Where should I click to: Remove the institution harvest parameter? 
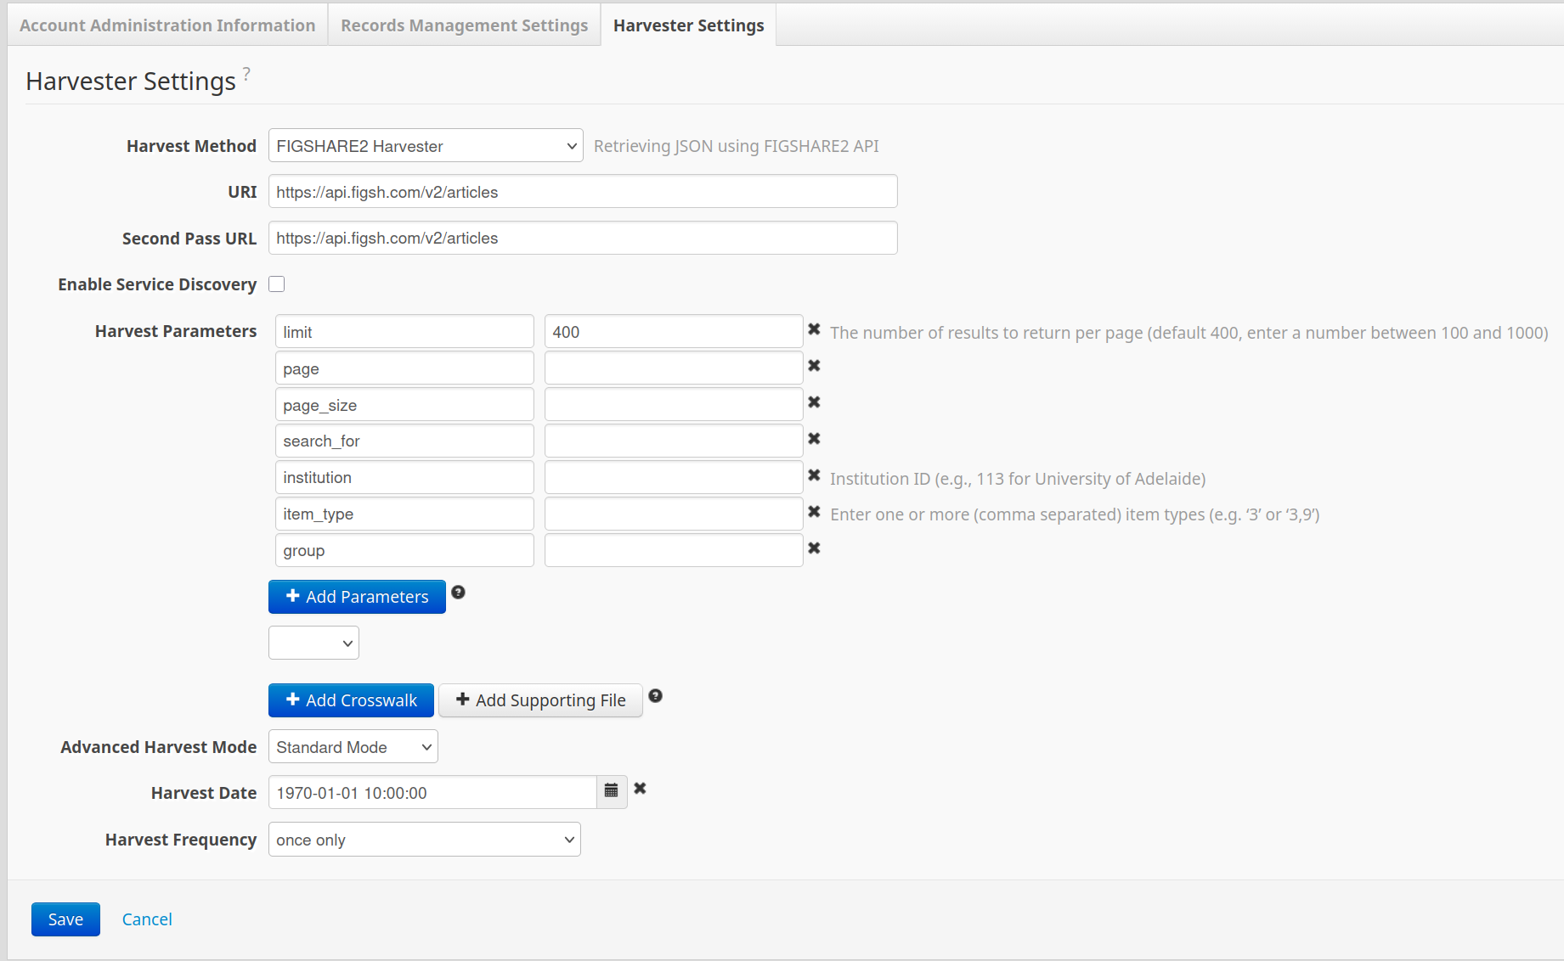pyautogui.click(x=814, y=475)
